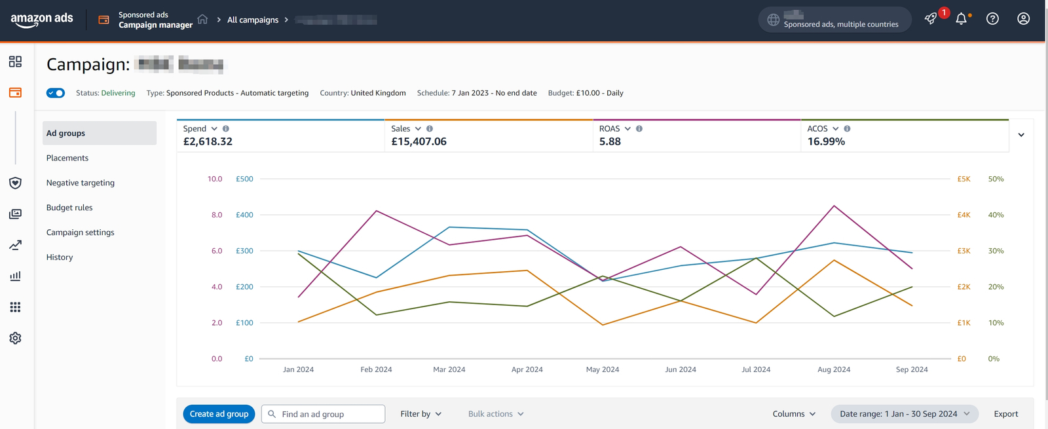Click the Create ad group button
This screenshot has width=1048, height=429.
(x=219, y=414)
